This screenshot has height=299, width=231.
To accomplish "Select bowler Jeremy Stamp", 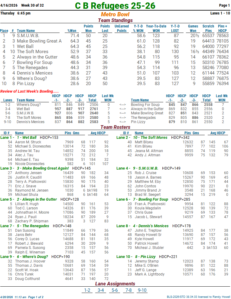I will point(147,261).
